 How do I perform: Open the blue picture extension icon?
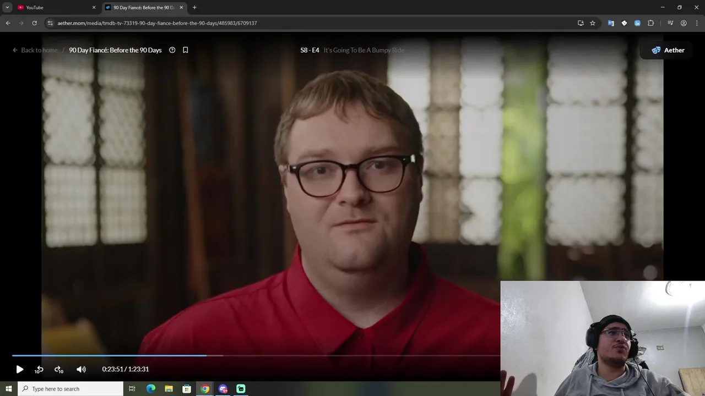(x=637, y=23)
